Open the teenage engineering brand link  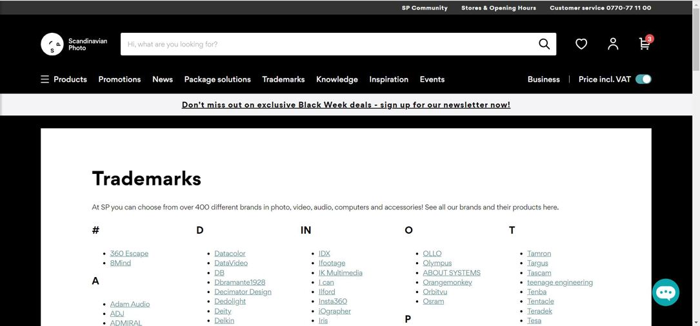pos(560,282)
